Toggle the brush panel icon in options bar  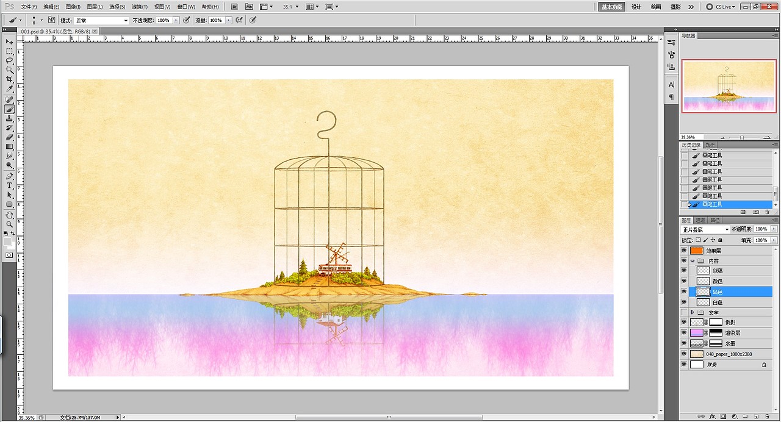(x=52, y=20)
